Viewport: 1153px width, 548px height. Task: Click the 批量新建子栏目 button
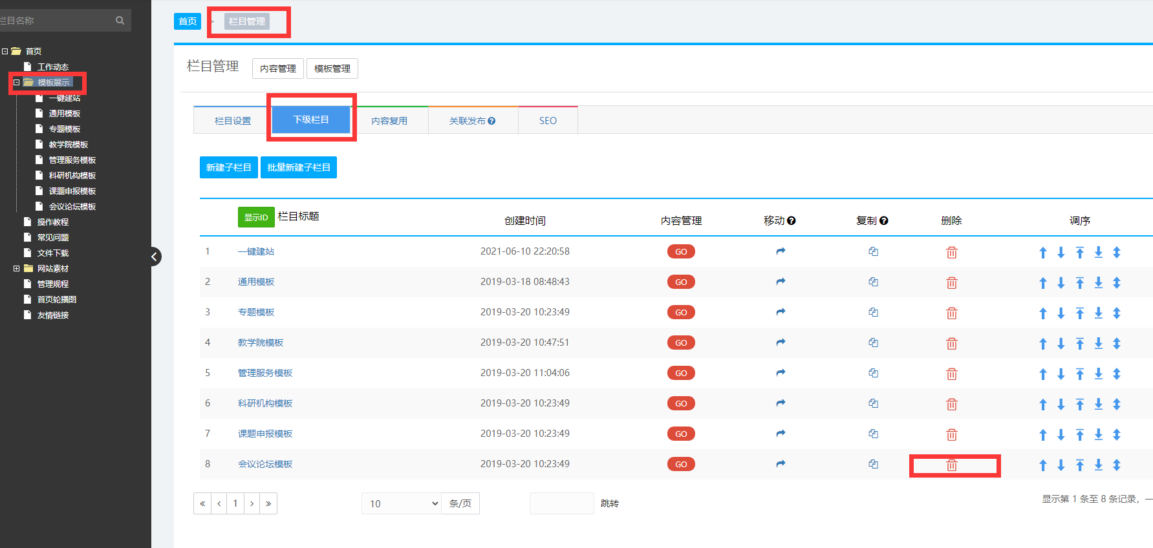[x=299, y=167]
